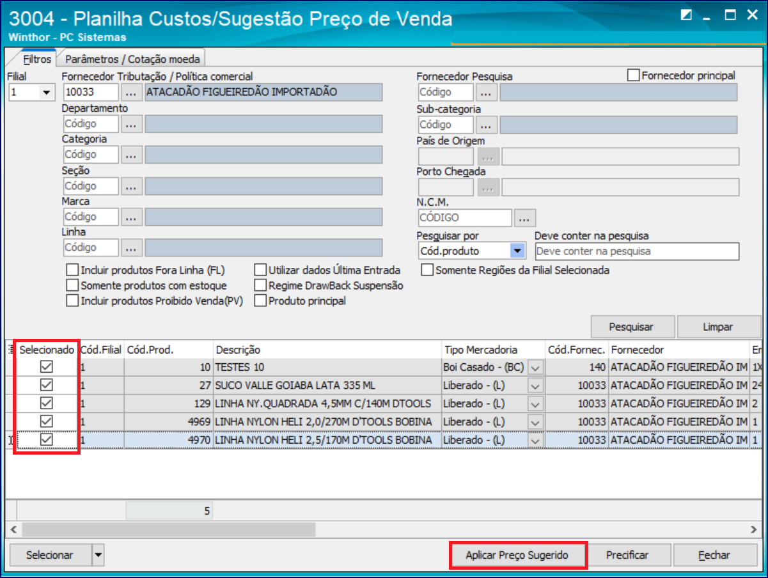Enable Incluir produtos Proibido Venda(PV)
This screenshot has height=578, width=768.
click(72, 301)
